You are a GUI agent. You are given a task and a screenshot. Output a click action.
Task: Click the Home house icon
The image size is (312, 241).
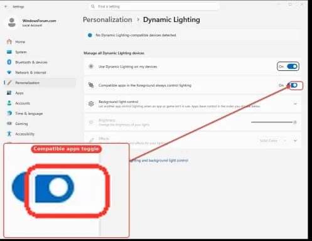tap(9, 41)
